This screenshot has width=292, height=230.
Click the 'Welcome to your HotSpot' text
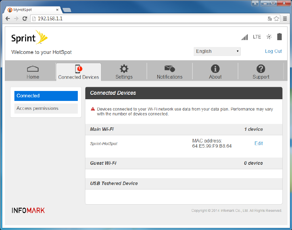pyautogui.click(x=41, y=52)
